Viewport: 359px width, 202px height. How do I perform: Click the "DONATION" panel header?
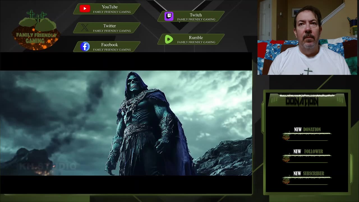pos(307,100)
